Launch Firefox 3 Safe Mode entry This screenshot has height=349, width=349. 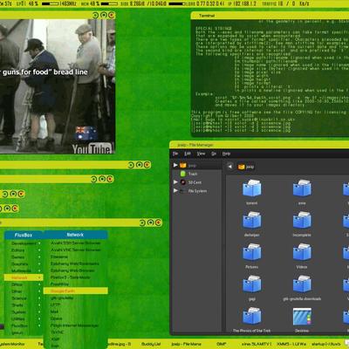click(76, 277)
